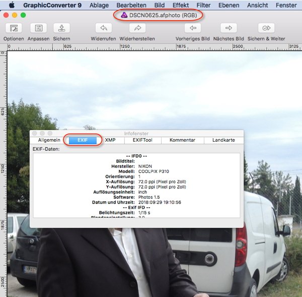Select the NIKON Hersteller value
The image size is (302, 297).
(145, 166)
